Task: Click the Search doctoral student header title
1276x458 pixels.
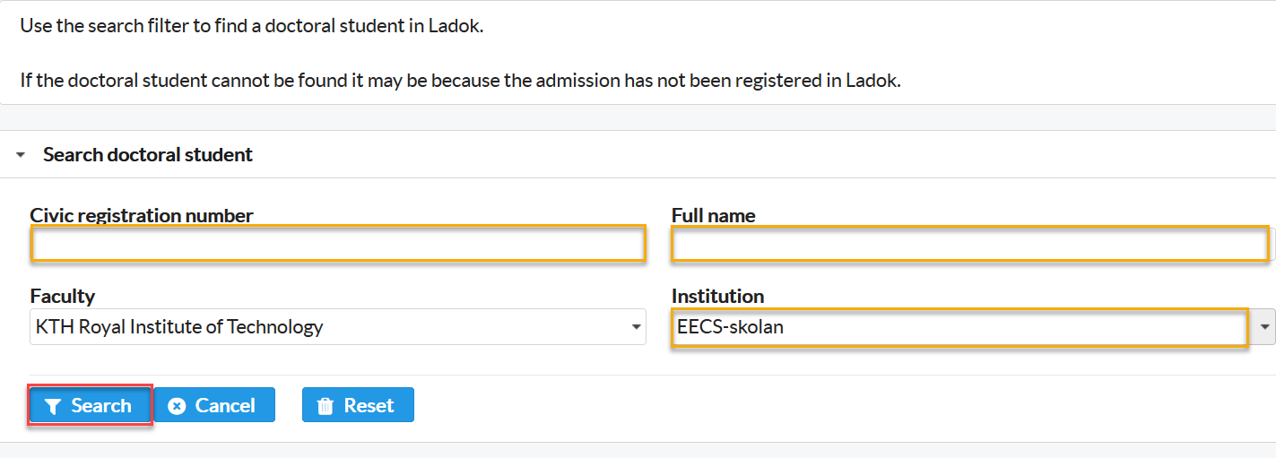Action: point(148,155)
